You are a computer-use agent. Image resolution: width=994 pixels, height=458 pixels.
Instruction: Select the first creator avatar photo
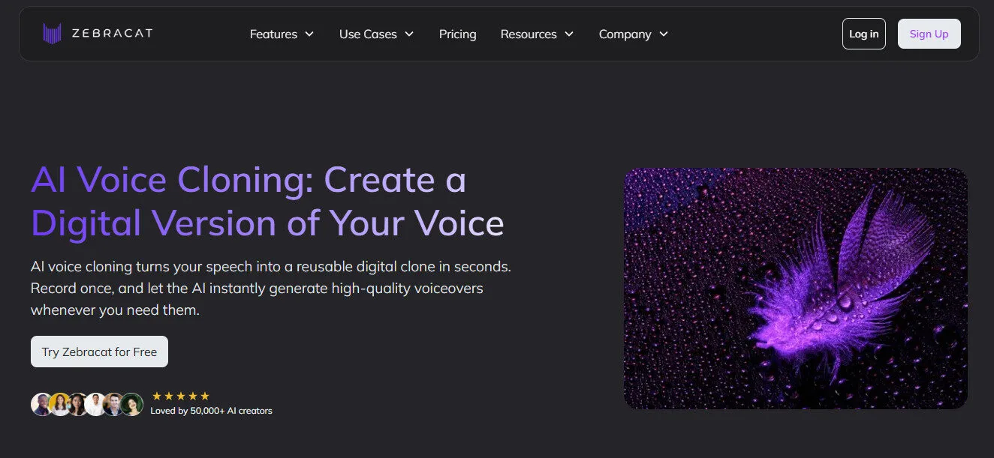click(x=39, y=404)
